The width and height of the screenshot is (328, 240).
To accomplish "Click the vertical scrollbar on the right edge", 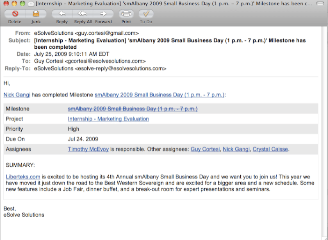I will (x=325, y=131).
